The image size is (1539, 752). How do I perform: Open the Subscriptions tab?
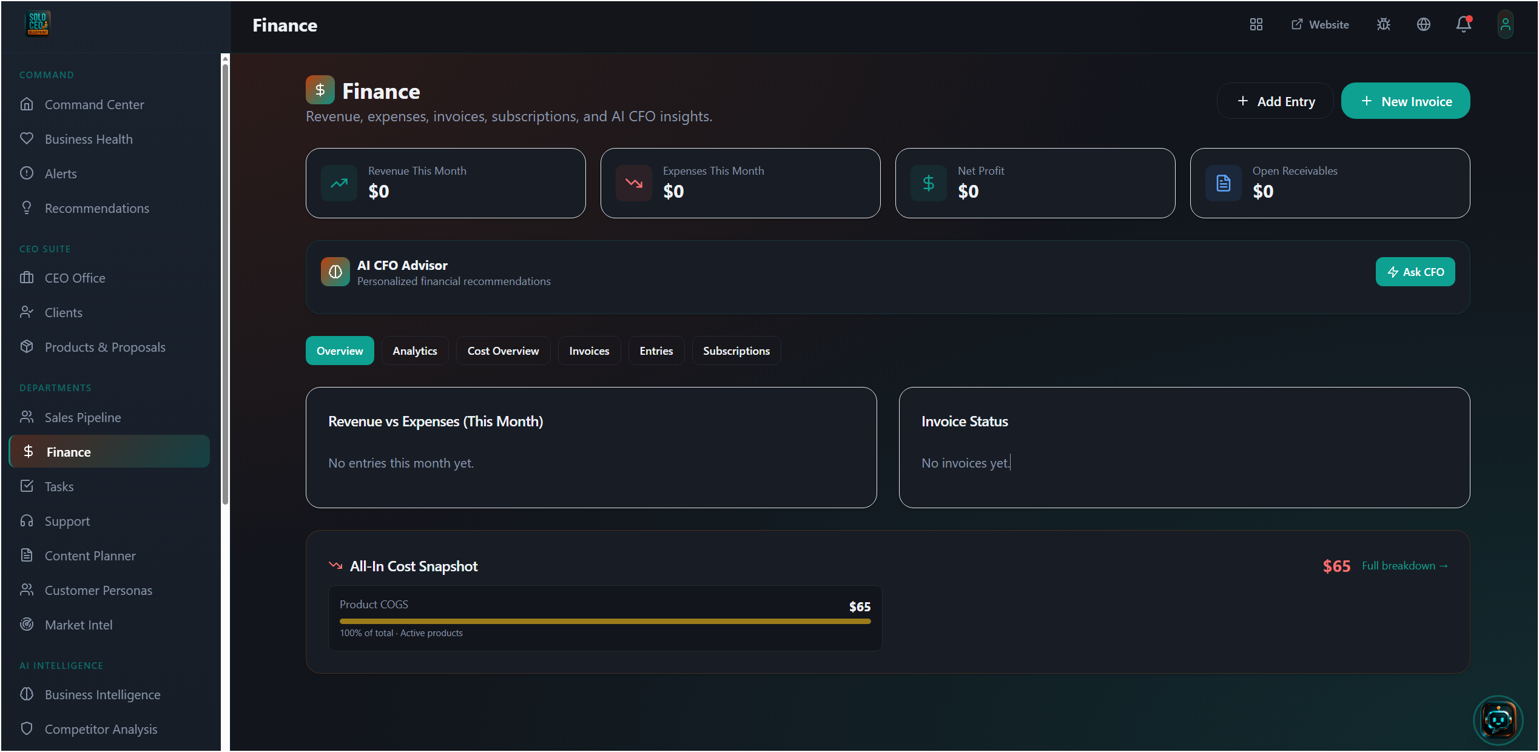click(736, 351)
